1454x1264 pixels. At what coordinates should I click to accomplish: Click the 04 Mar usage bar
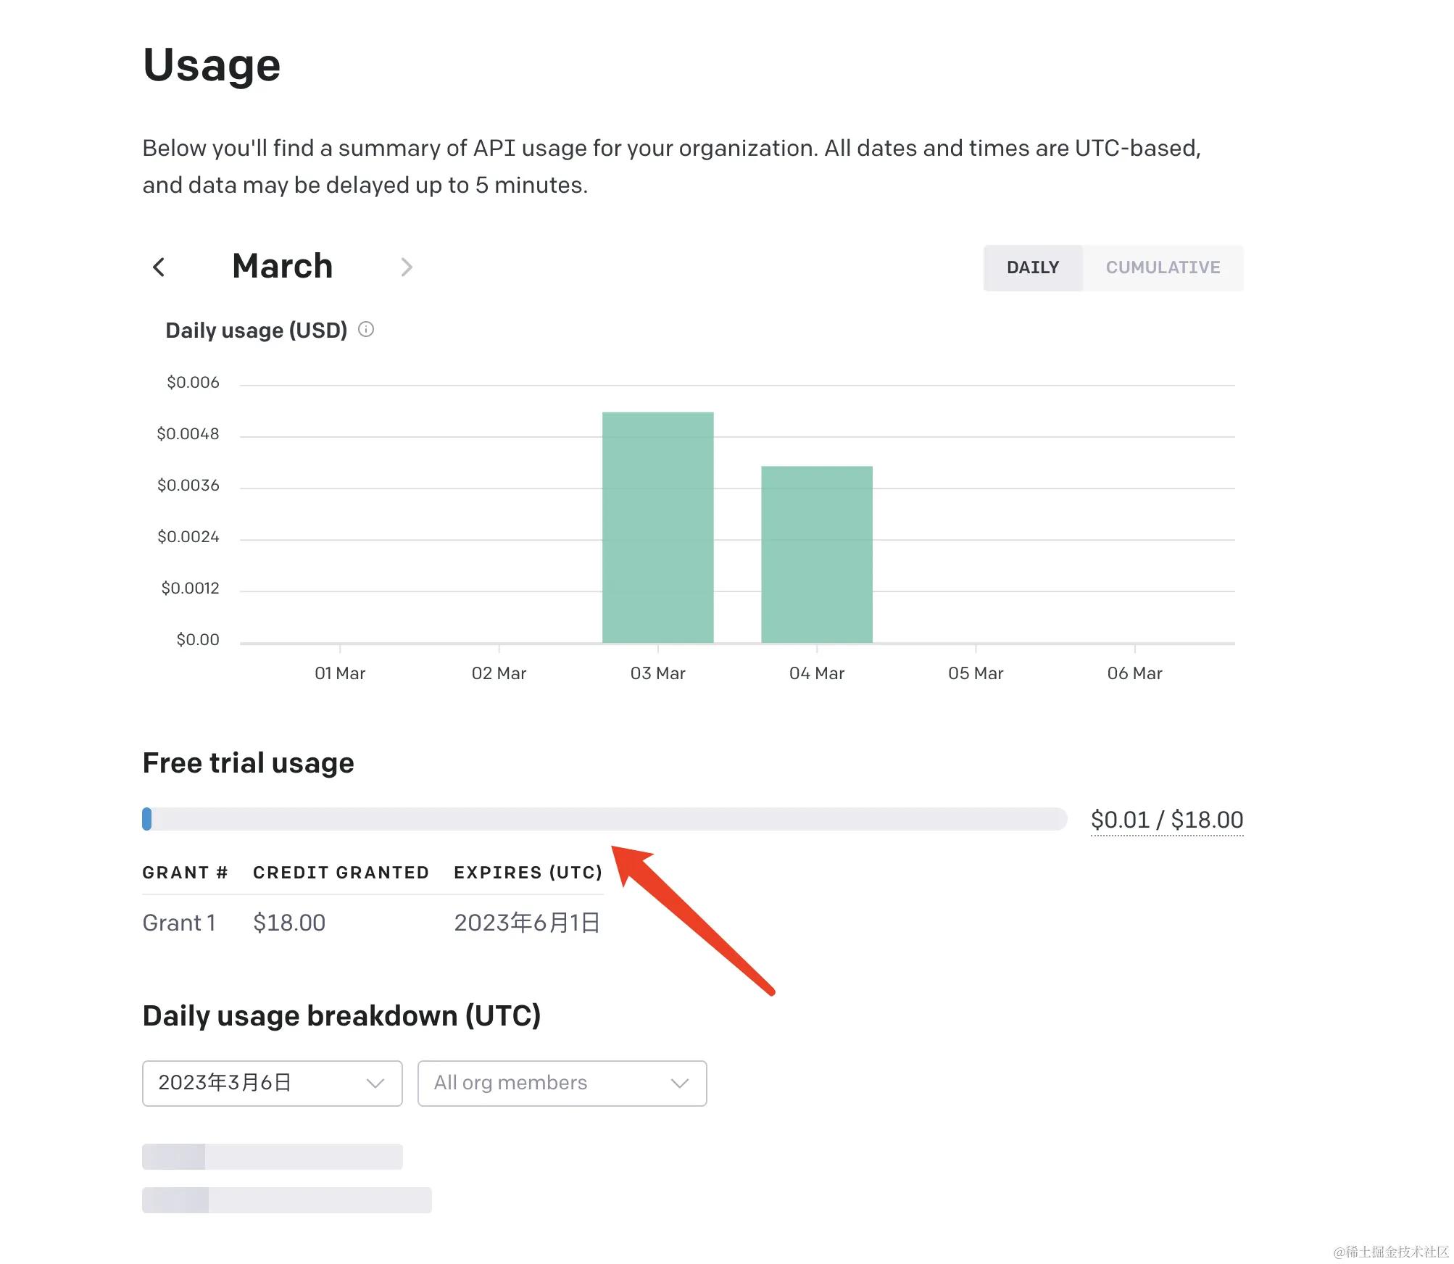[816, 554]
